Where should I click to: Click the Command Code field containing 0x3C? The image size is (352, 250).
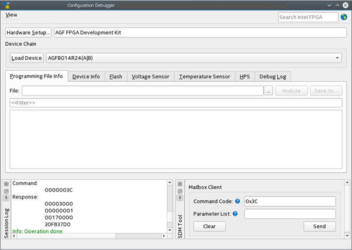pyautogui.click(x=290, y=201)
